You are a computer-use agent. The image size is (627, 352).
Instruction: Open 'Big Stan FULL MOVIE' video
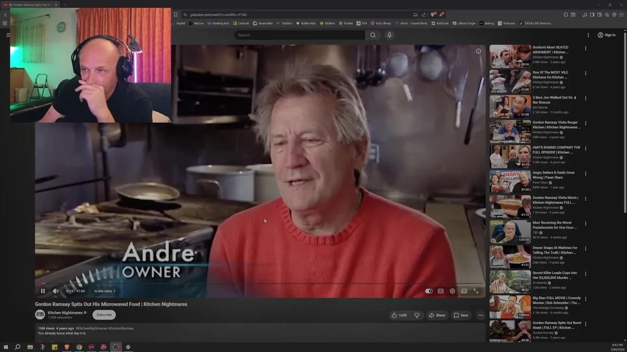510,307
